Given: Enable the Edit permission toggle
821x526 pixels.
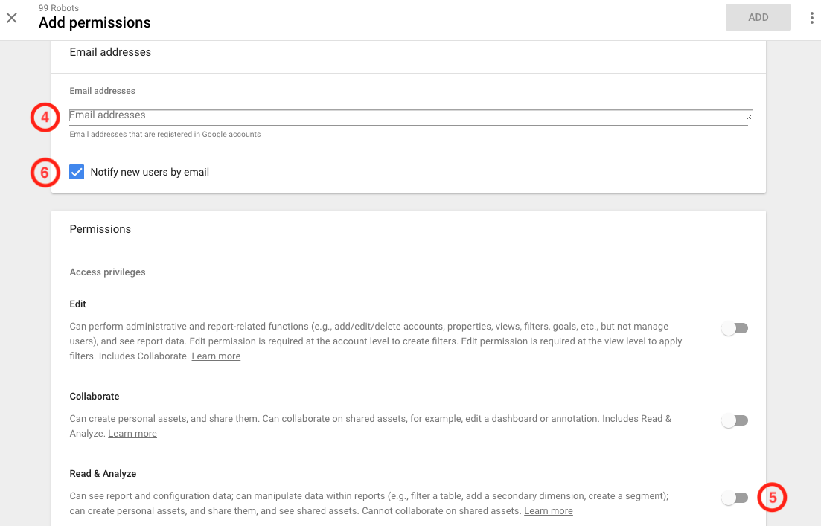Looking at the screenshot, I should (x=735, y=328).
